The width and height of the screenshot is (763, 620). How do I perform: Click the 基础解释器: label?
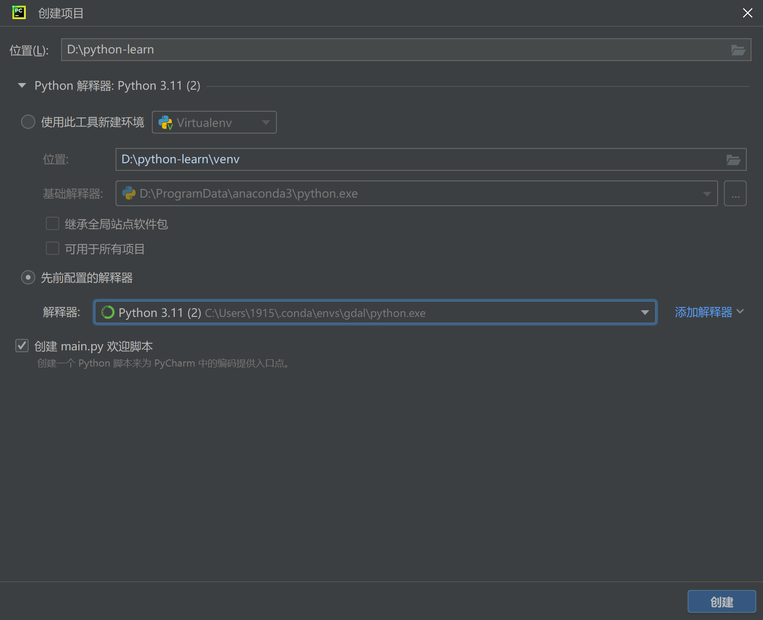pyautogui.click(x=73, y=193)
